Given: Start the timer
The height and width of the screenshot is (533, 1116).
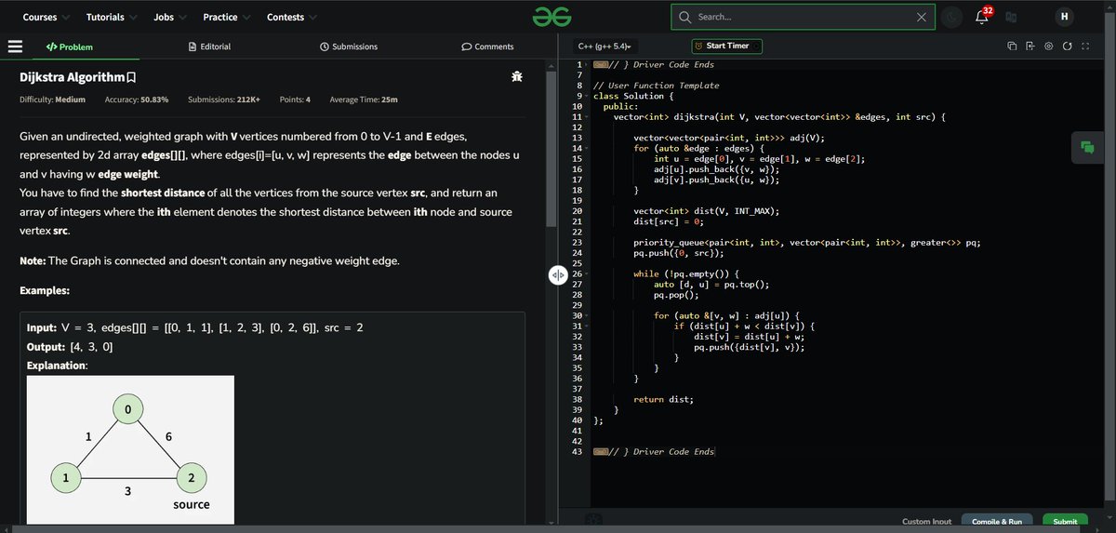Looking at the screenshot, I should [727, 46].
